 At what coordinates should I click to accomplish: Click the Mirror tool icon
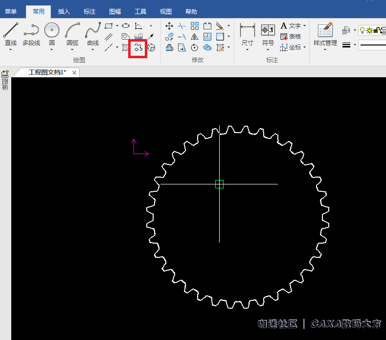(195, 37)
